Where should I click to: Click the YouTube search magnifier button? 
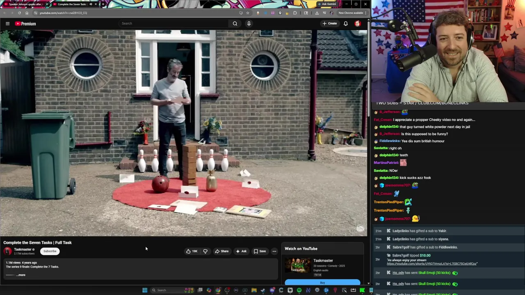235,23
